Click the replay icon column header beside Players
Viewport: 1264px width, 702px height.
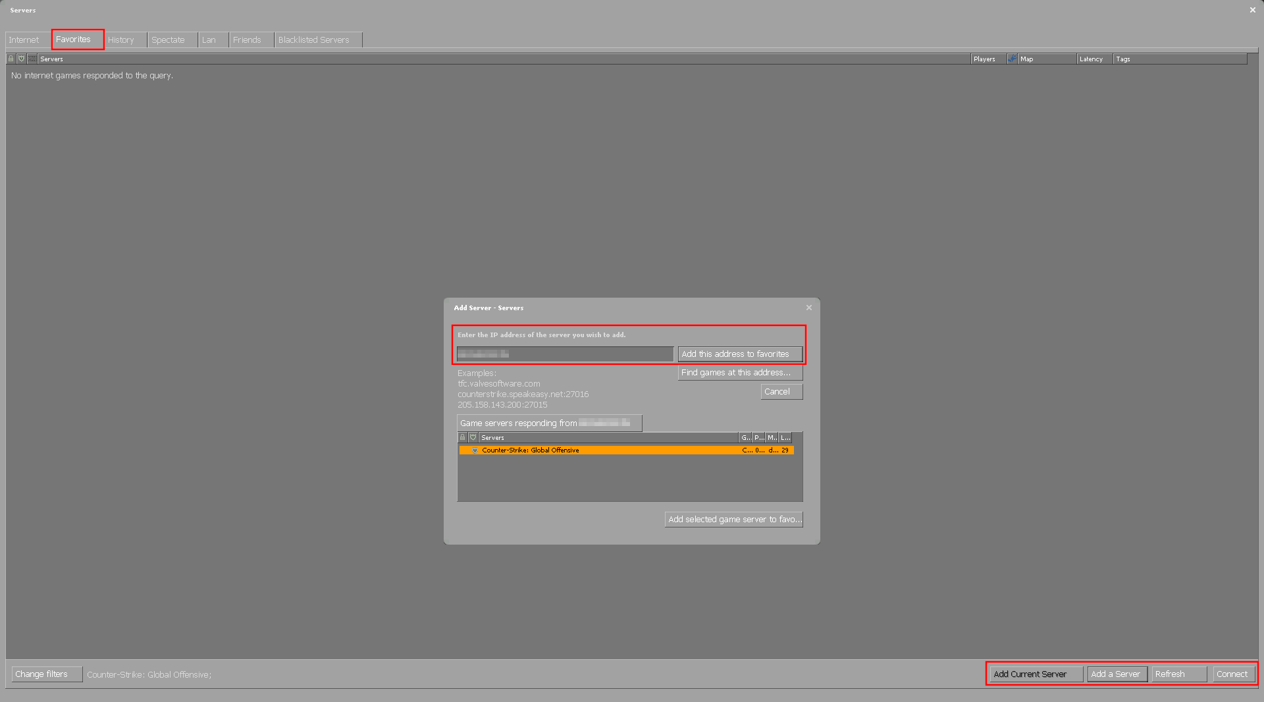coord(1012,59)
